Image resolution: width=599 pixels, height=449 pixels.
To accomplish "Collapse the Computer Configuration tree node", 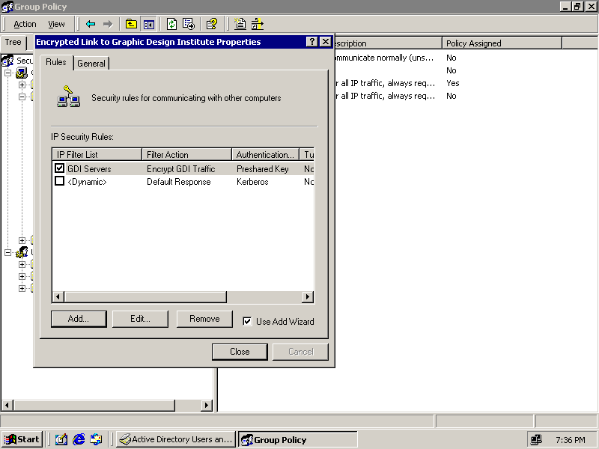I will click(8, 73).
